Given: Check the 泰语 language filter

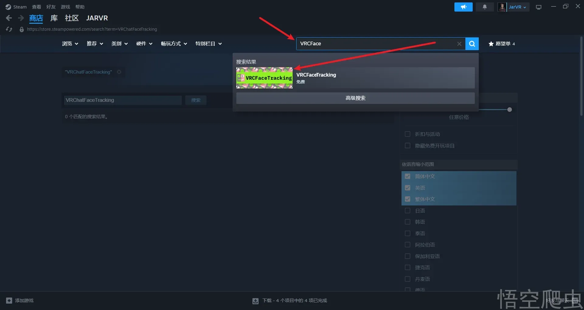Looking at the screenshot, I should click(x=408, y=233).
